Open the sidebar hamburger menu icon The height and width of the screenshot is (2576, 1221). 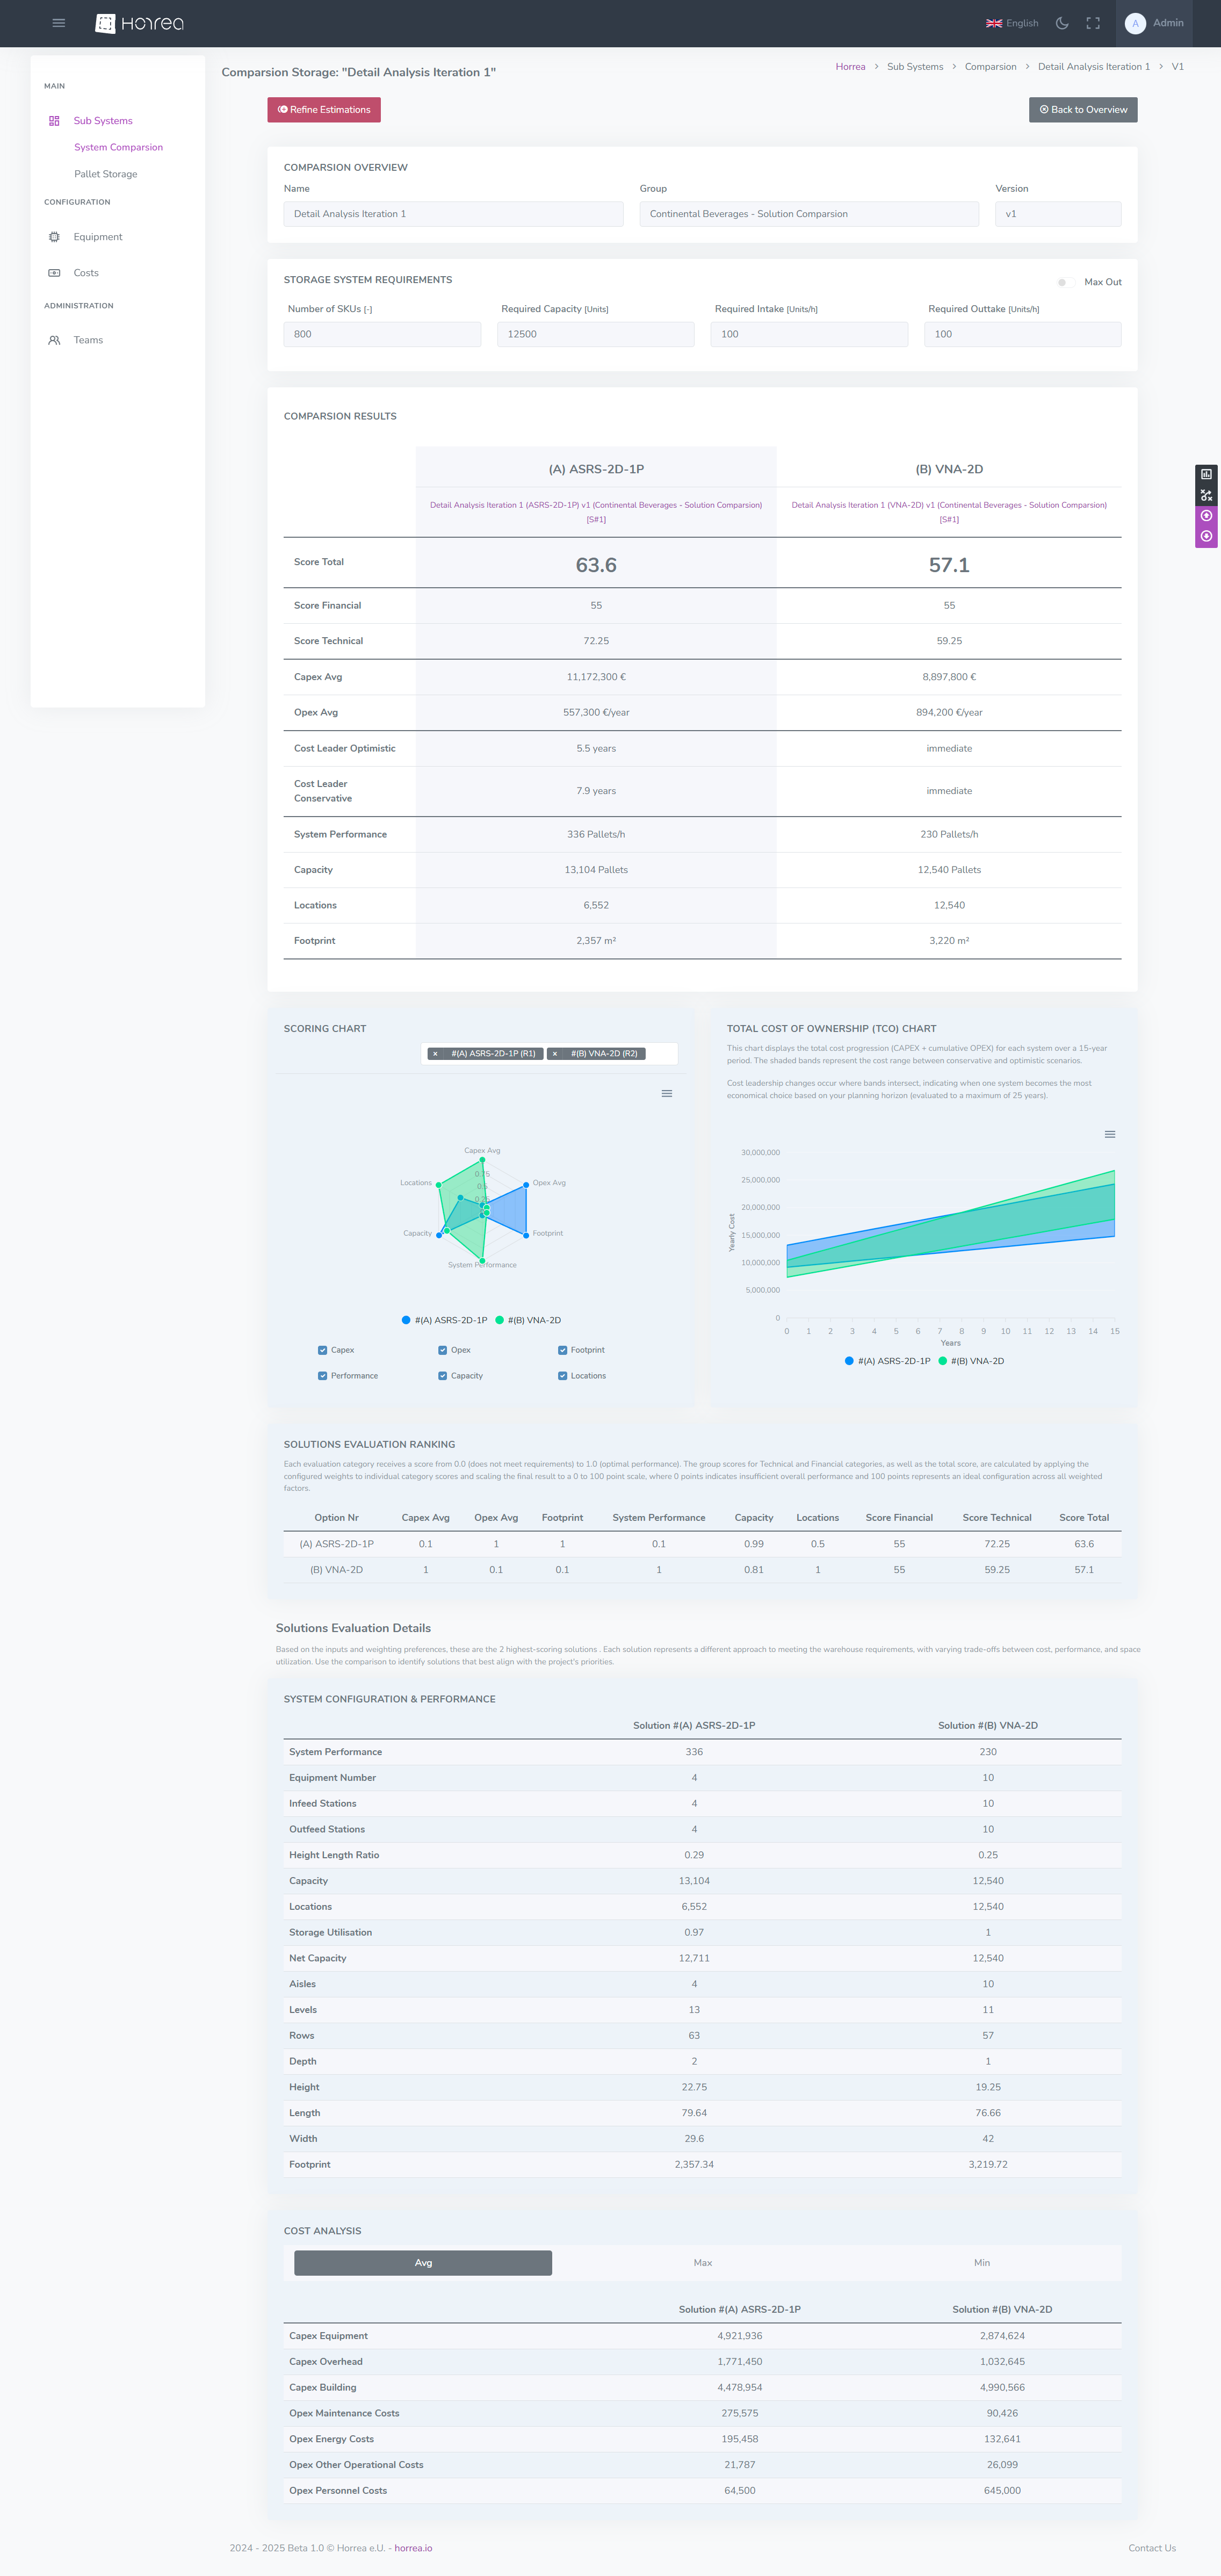pos(58,22)
